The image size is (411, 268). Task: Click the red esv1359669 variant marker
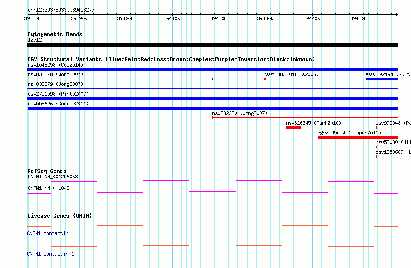click(376, 157)
